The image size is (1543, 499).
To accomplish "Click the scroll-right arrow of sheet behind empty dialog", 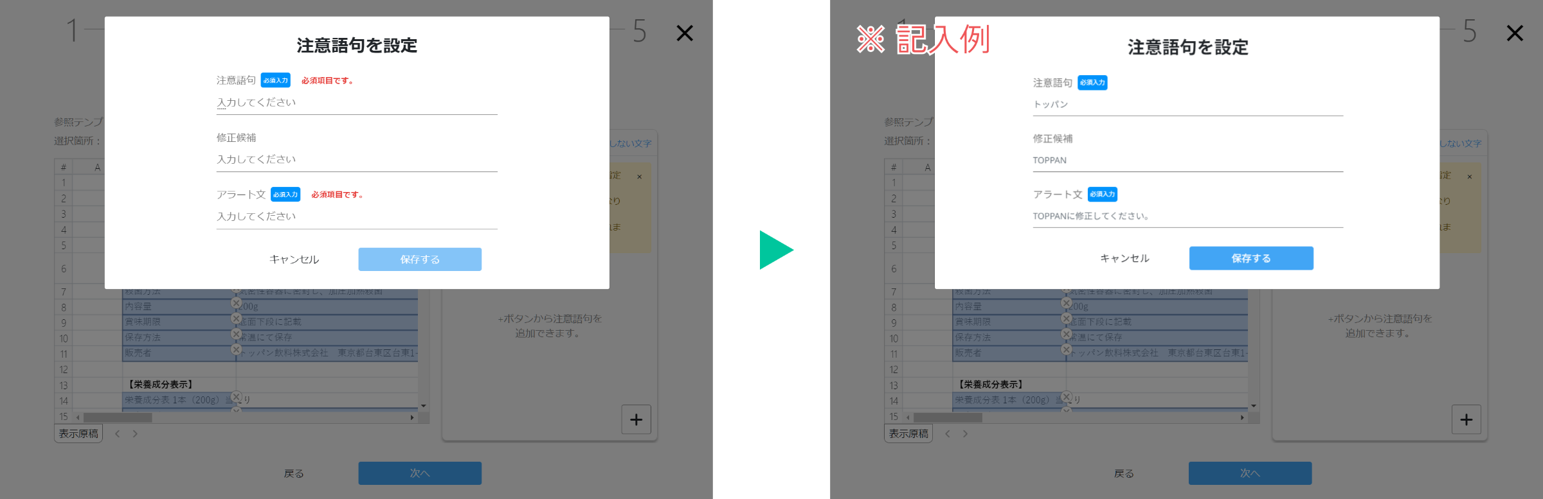I will 412,417.
